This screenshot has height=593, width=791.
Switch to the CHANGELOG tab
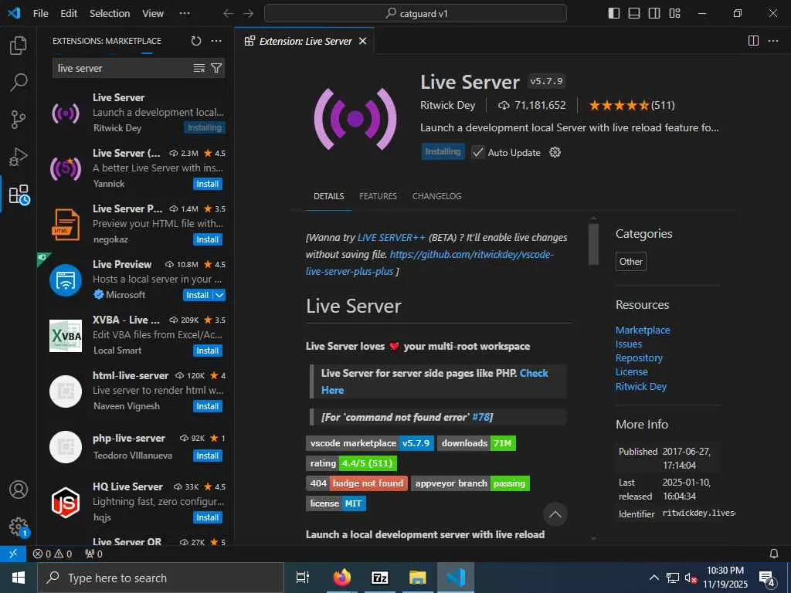pos(437,196)
